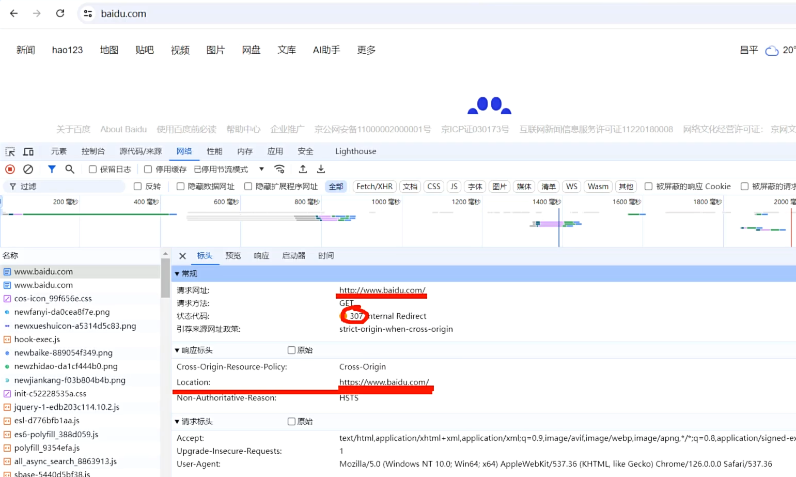This screenshot has width=796, height=477.
Task: Click the weather cloud icon
Action: (772, 51)
